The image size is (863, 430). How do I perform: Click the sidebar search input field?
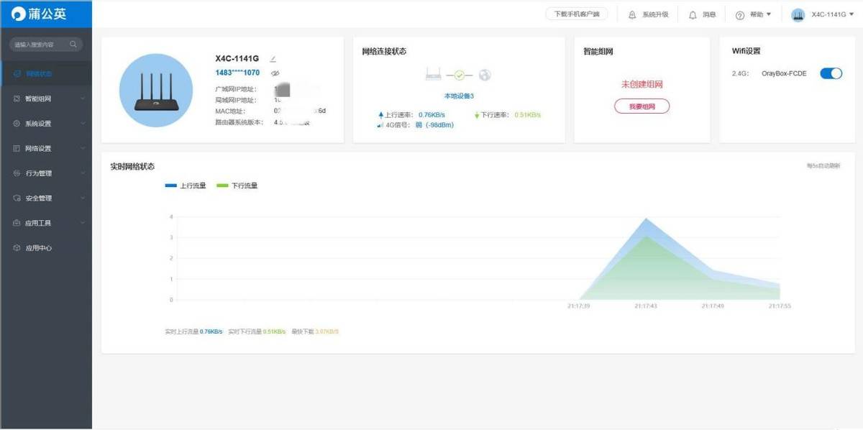[x=40, y=45]
